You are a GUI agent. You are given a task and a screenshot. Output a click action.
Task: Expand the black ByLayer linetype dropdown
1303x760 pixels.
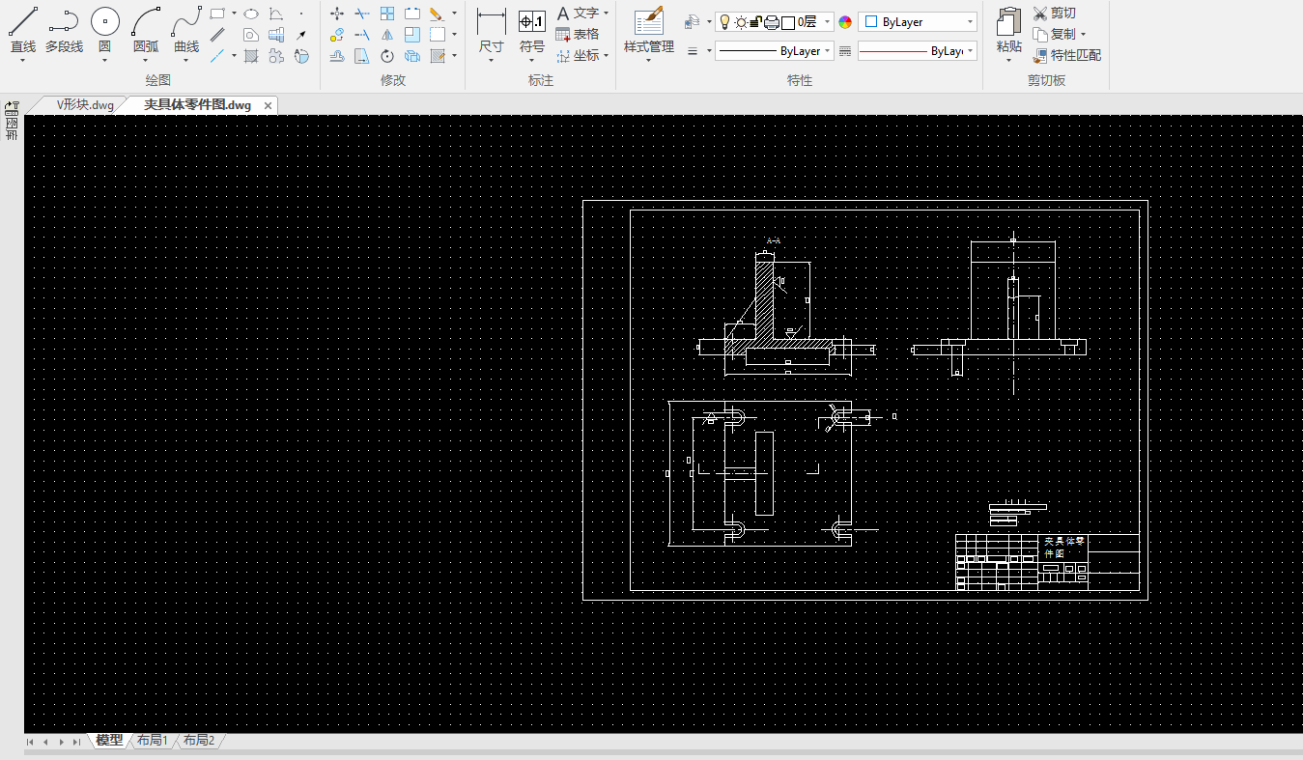[775, 51]
